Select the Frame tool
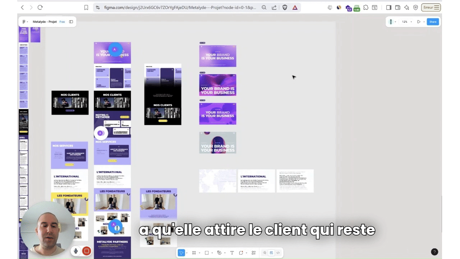460x259 pixels. 194,253
